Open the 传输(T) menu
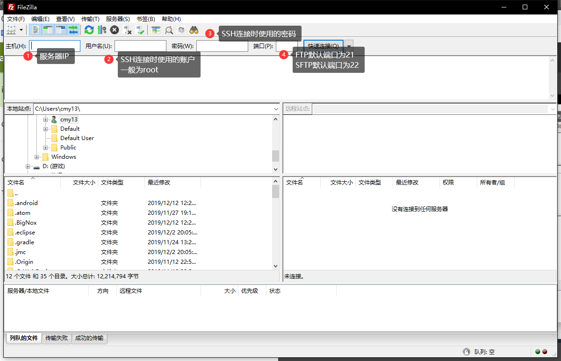The width and height of the screenshot is (561, 361). click(x=90, y=19)
